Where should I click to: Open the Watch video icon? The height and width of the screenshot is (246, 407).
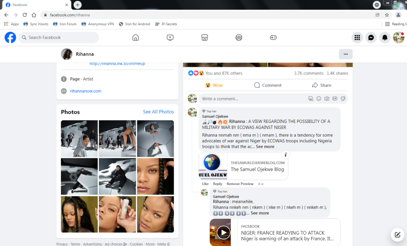tap(170, 38)
